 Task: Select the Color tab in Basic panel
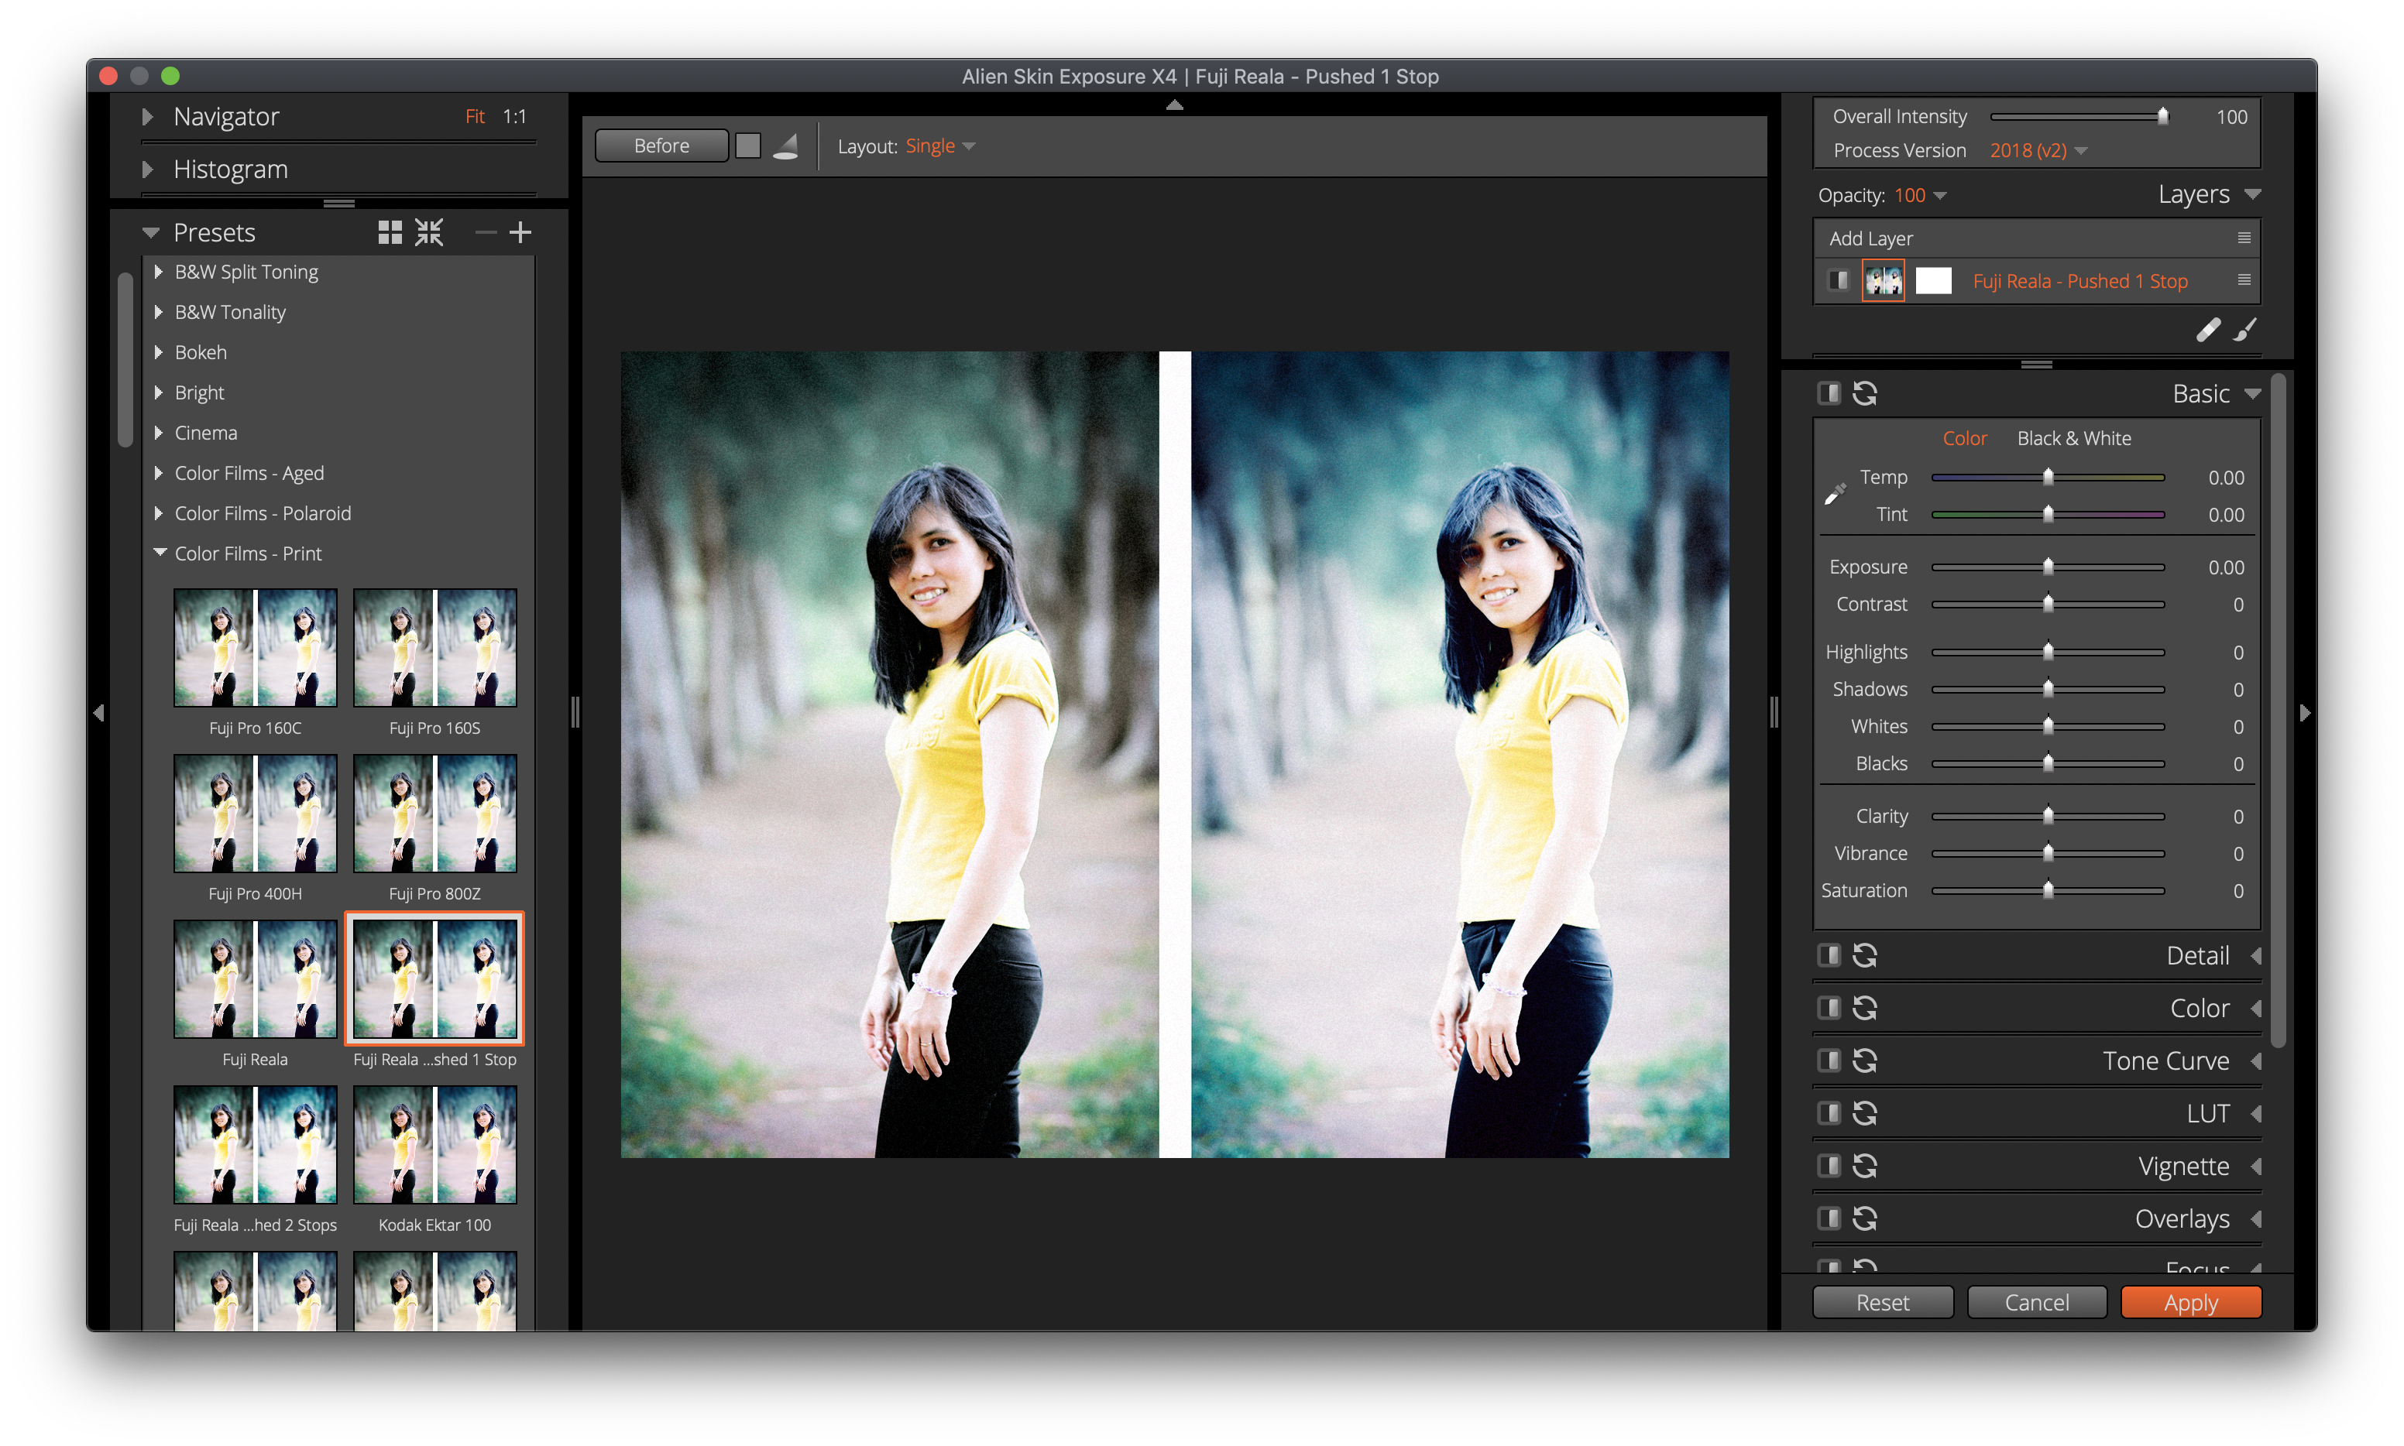[1966, 437]
